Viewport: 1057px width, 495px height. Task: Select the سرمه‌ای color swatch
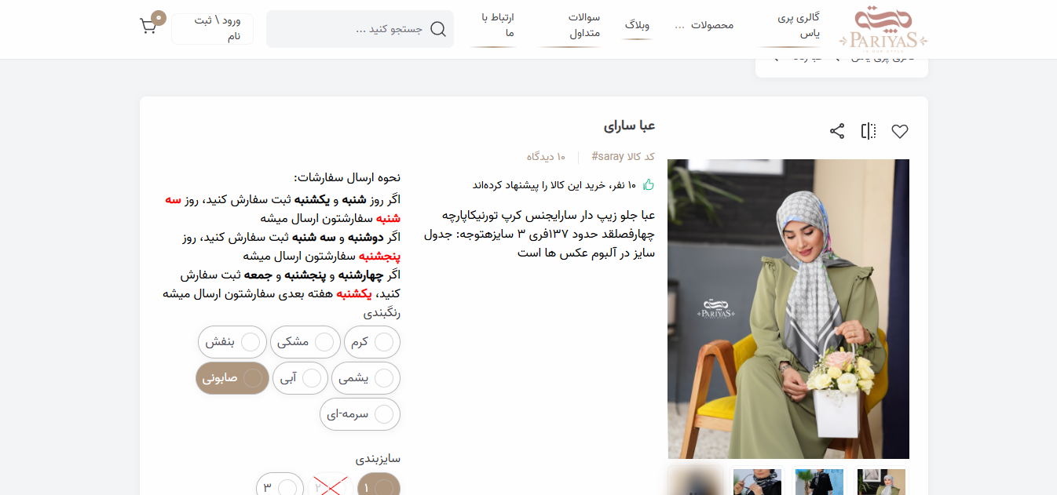pos(360,414)
